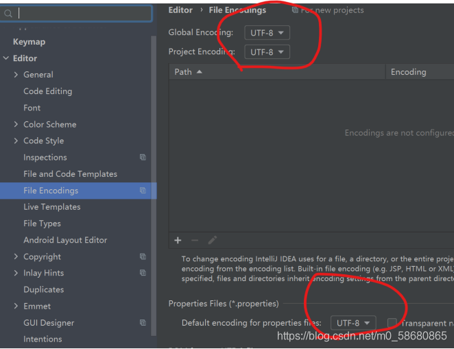Open the Inspections settings
The height and width of the screenshot is (349, 454).
point(45,158)
